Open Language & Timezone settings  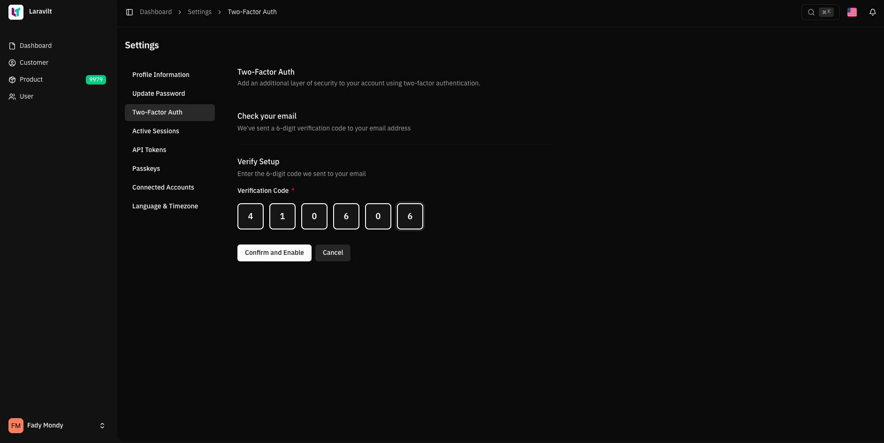click(x=165, y=206)
